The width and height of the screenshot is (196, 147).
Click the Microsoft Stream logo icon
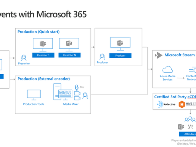[159, 55]
